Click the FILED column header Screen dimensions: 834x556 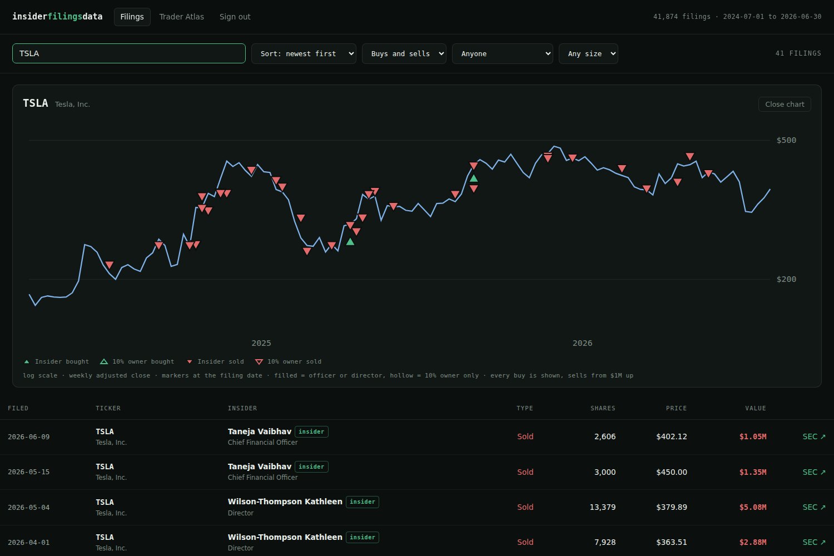coord(18,408)
